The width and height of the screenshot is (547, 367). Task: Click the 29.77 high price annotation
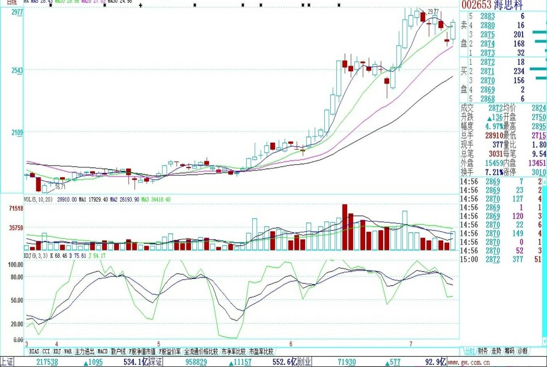[x=433, y=12]
